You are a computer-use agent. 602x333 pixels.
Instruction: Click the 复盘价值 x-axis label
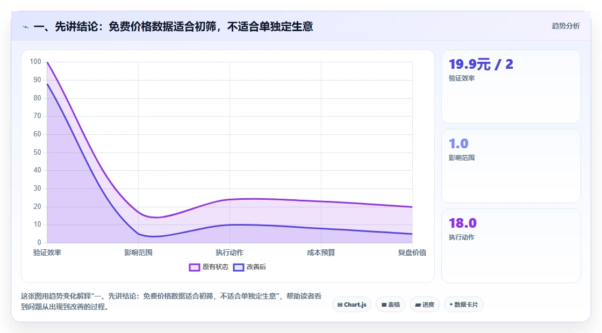(412, 252)
